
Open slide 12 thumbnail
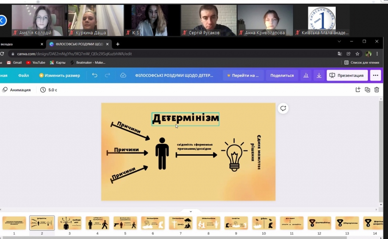tap(319, 223)
